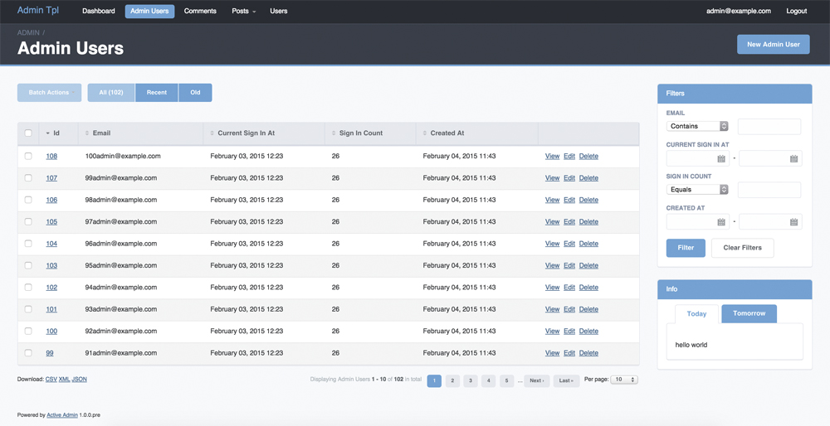
Task: Check the row for 92admin@example.com
Action: (28, 331)
